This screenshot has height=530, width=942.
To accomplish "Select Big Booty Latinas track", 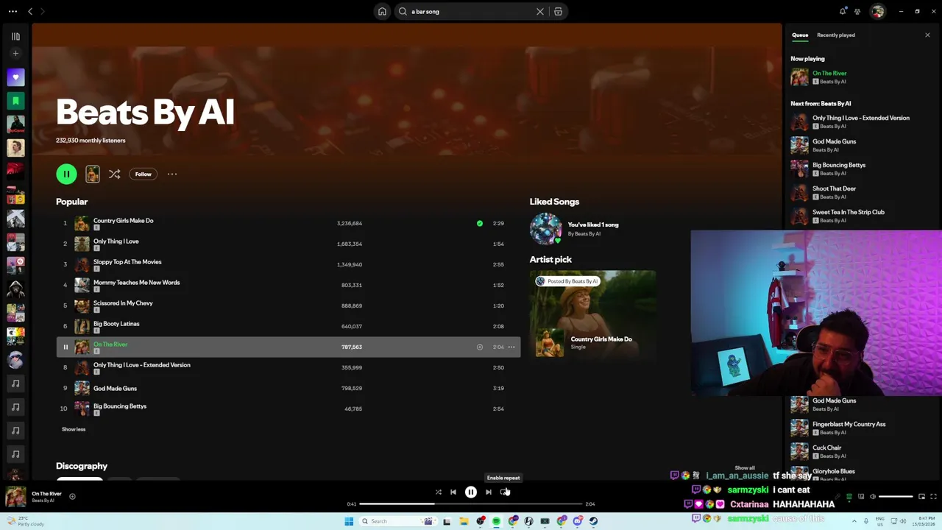I will (x=288, y=326).
